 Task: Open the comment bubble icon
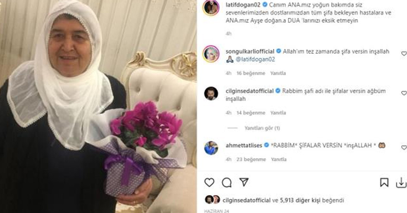point(227,182)
